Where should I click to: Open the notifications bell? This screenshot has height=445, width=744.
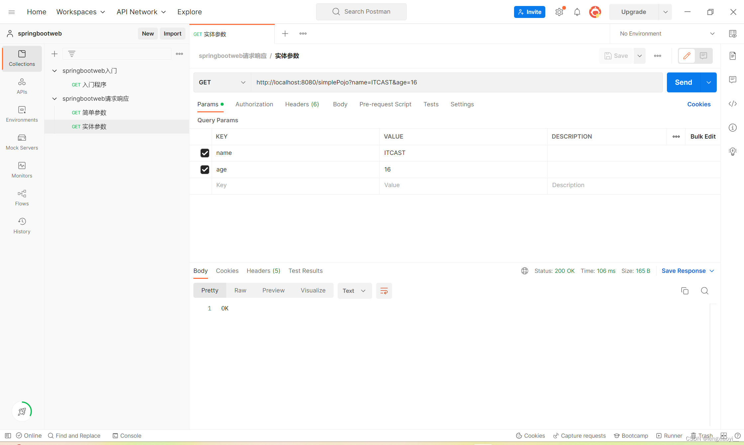(x=577, y=12)
